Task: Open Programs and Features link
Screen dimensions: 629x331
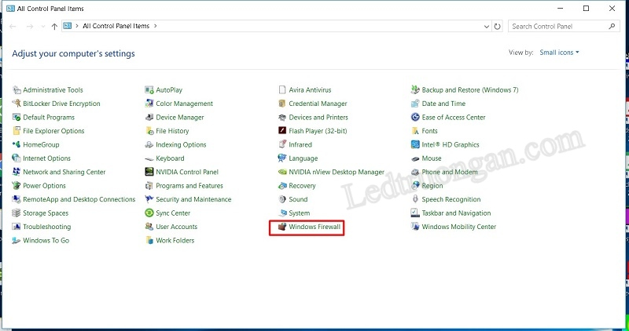Action: 189,186
